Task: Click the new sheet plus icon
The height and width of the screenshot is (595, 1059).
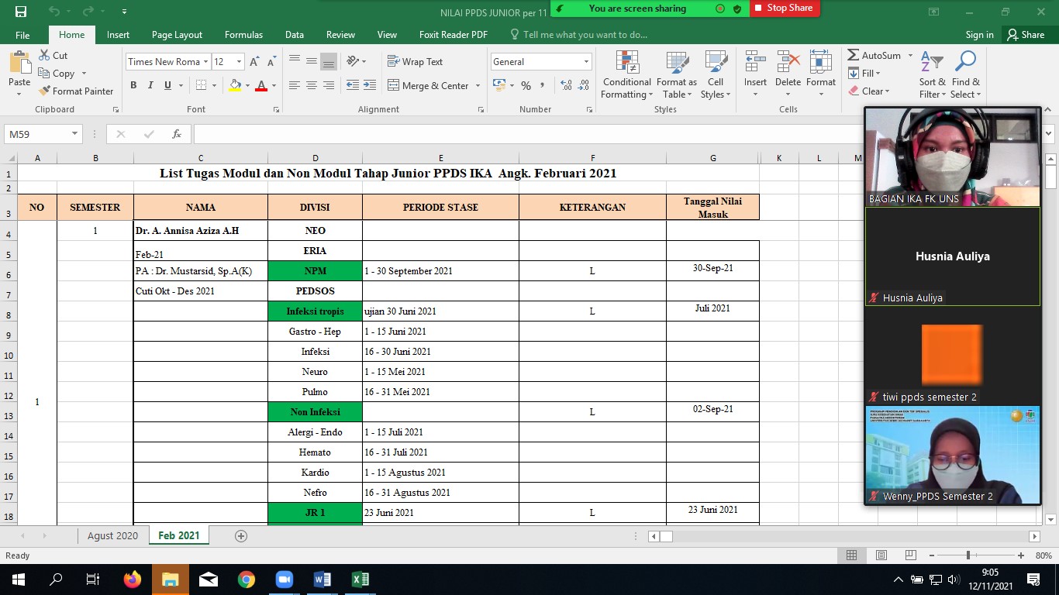Action: click(x=240, y=536)
